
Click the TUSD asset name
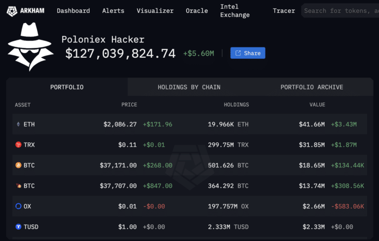click(31, 227)
